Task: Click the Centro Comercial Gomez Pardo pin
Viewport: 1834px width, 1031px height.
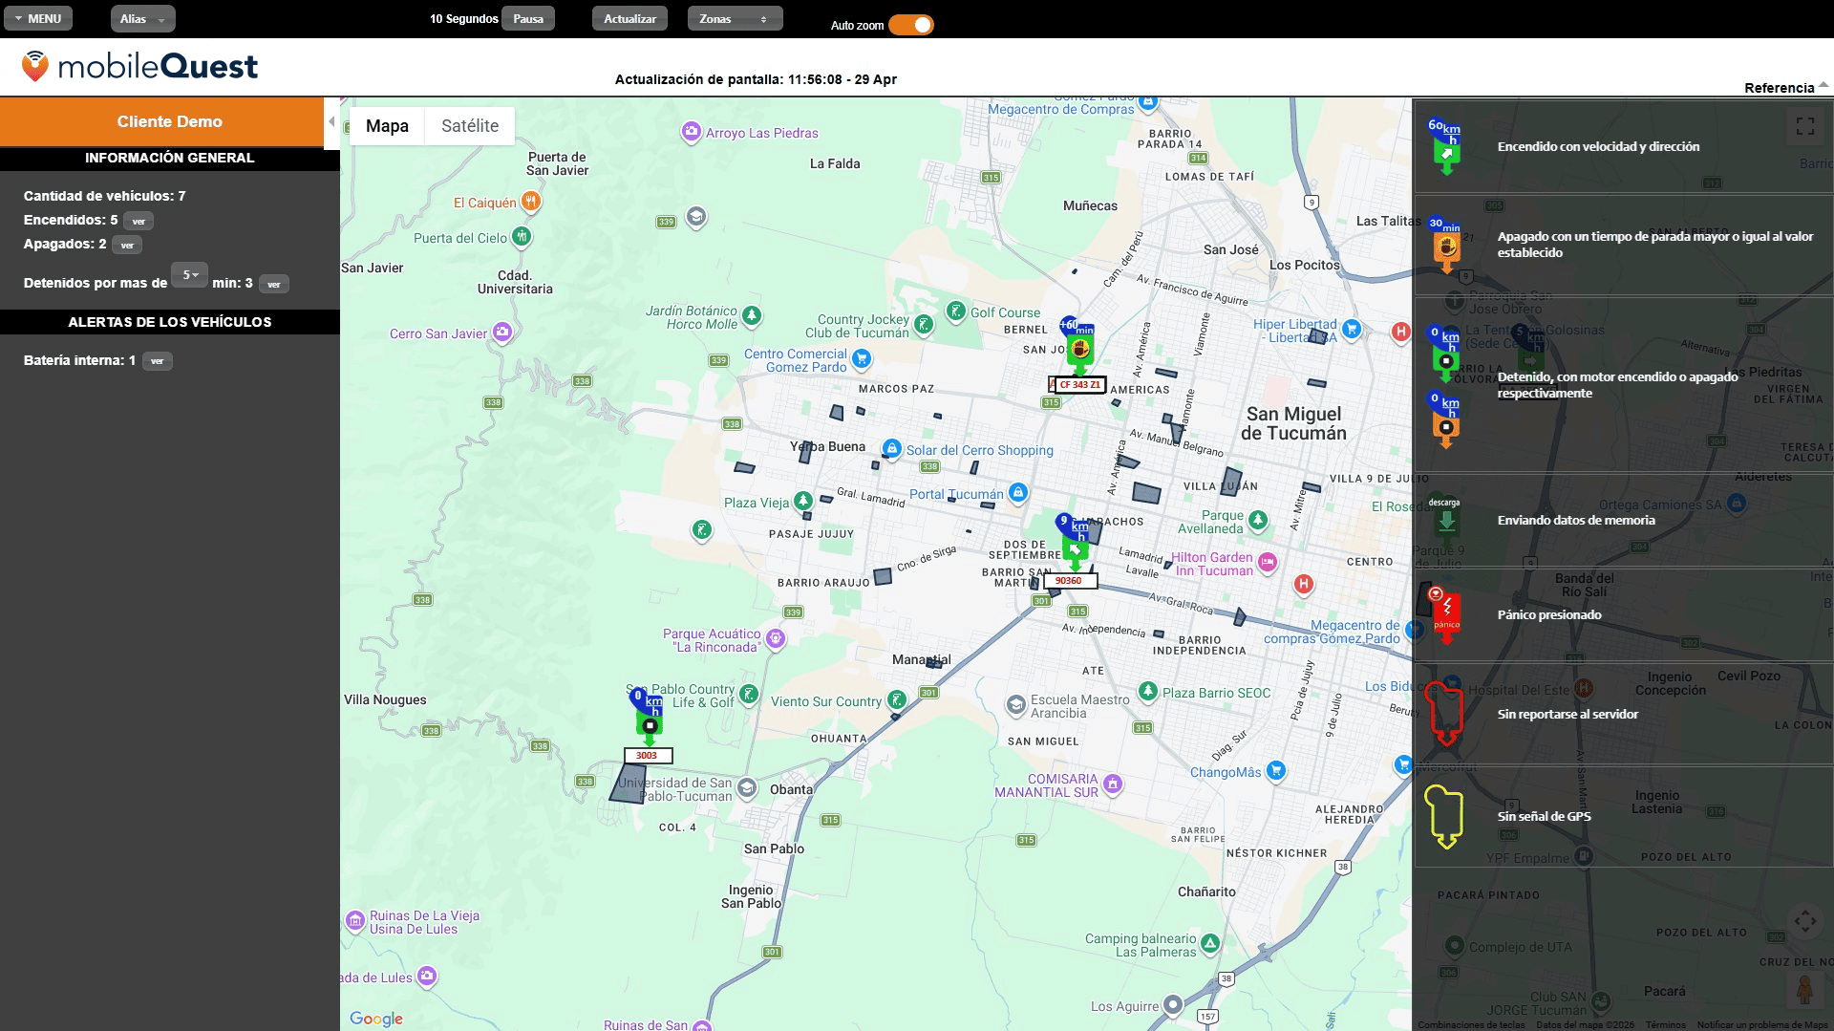Action: (x=861, y=359)
